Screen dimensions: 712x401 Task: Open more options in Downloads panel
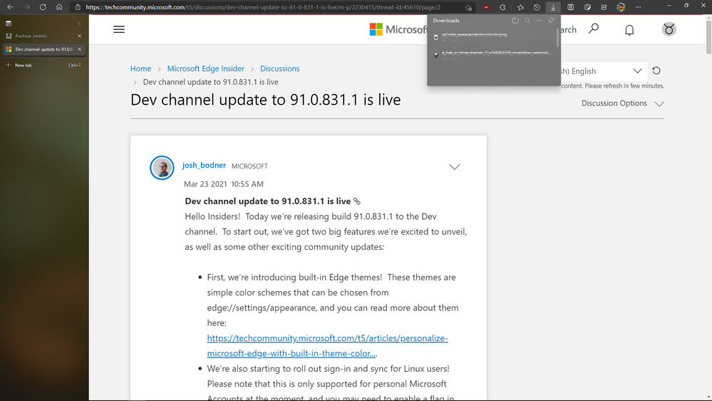point(539,21)
